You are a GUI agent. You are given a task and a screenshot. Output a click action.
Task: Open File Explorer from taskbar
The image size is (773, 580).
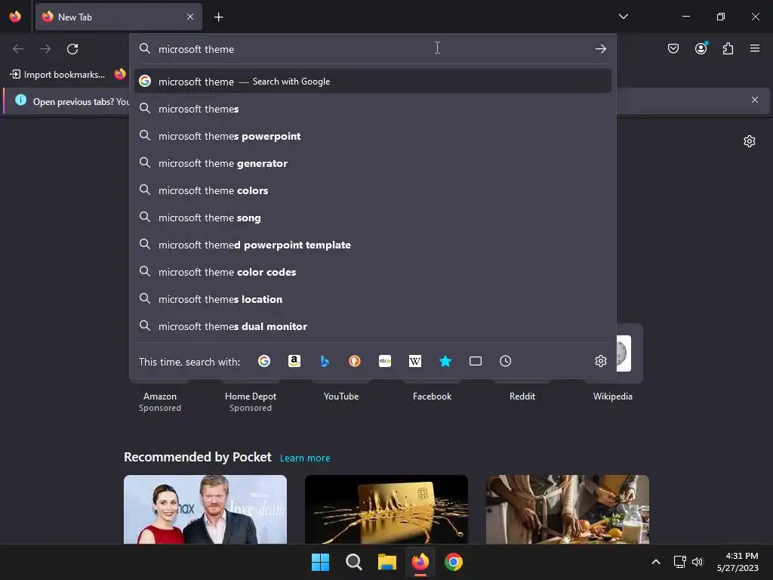tap(387, 562)
